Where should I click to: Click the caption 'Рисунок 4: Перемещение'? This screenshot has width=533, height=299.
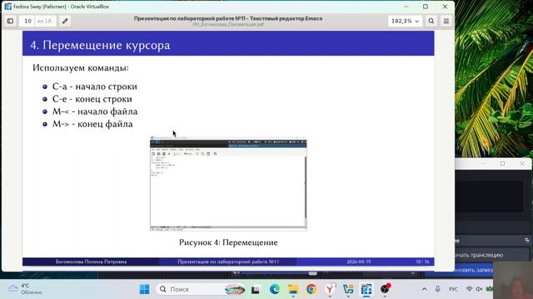pos(228,243)
